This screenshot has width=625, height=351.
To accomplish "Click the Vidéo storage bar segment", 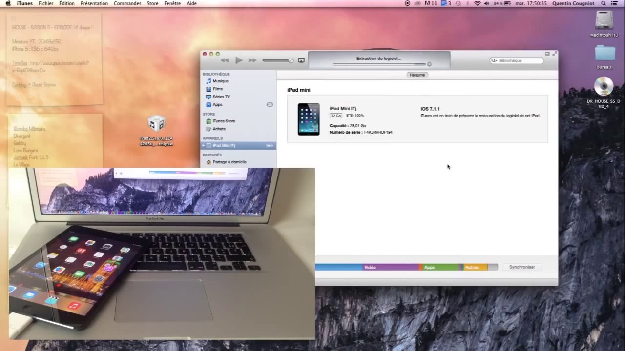I will pyautogui.click(x=391, y=267).
